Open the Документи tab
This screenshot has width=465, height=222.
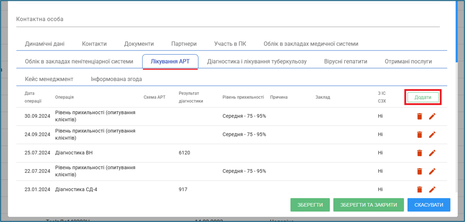pyautogui.click(x=139, y=44)
